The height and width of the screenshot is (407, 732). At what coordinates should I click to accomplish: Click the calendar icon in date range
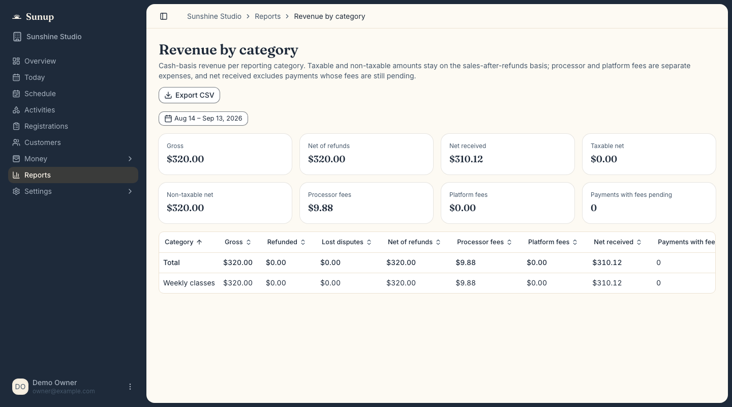click(168, 119)
